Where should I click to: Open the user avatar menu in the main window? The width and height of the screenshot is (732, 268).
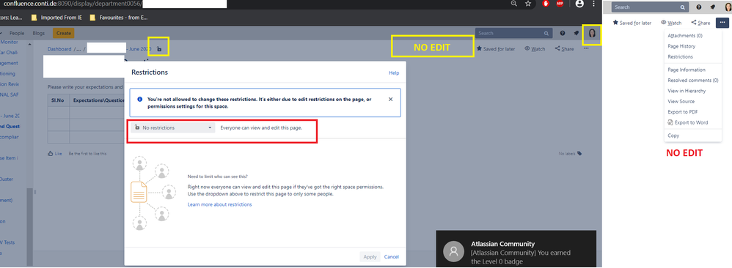[593, 34]
